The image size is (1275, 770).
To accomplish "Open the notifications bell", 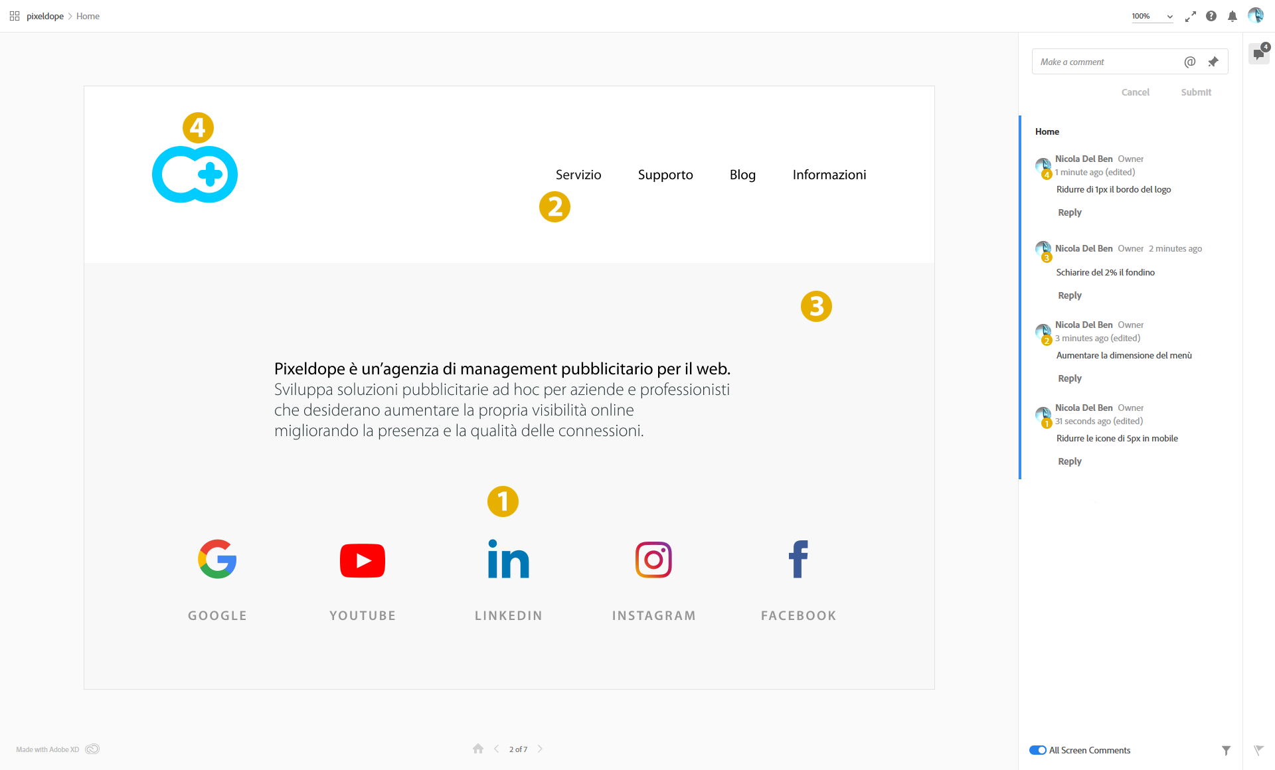I will pyautogui.click(x=1232, y=17).
